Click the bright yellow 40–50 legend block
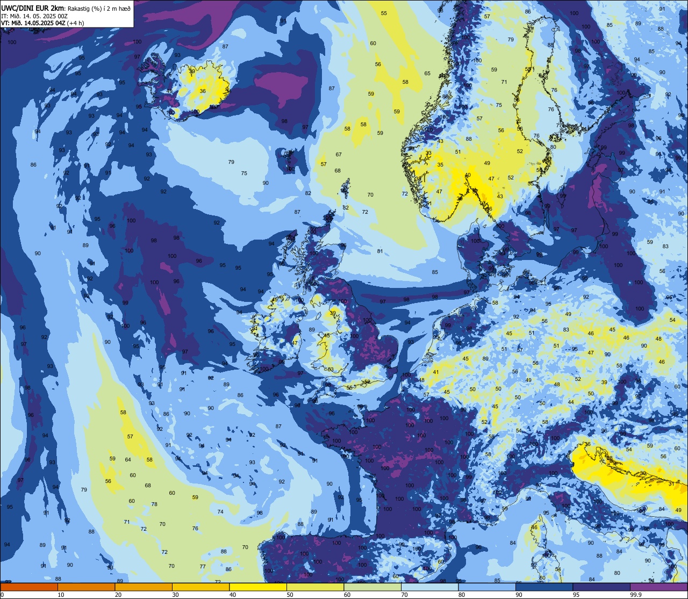This screenshot has width=688, height=599. (258, 587)
